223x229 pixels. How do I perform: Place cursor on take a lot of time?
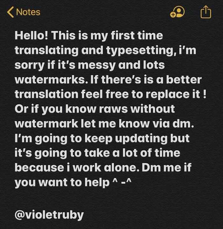[x=132, y=153]
